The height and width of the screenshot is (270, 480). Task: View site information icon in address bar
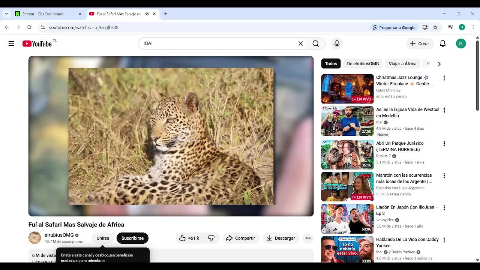(x=42, y=27)
